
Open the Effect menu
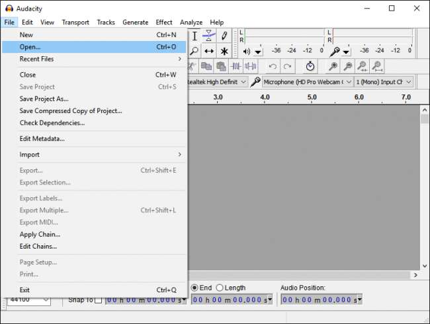click(x=164, y=22)
